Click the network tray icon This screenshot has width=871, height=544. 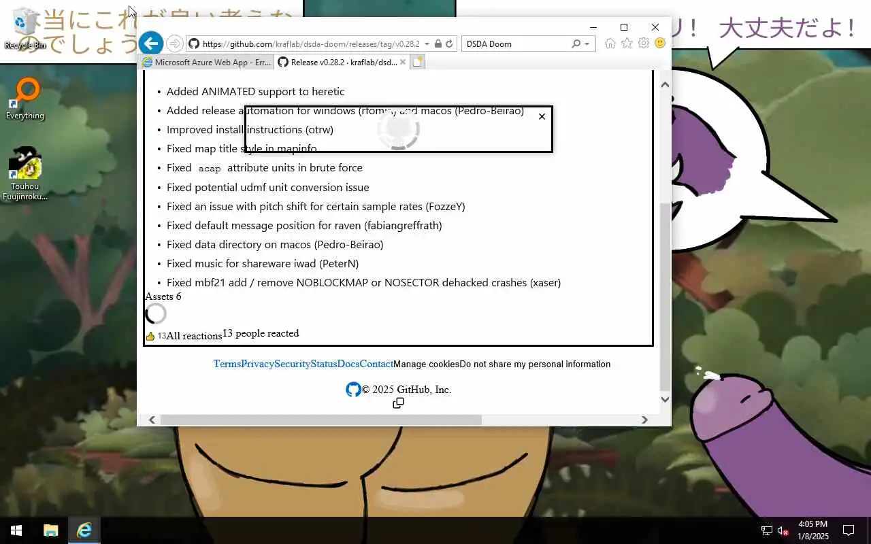(x=766, y=530)
